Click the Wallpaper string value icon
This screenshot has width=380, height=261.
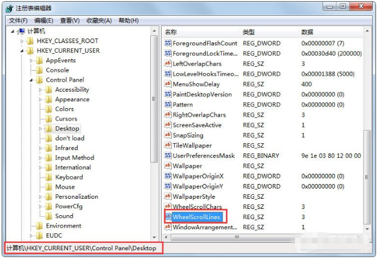(168, 166)
